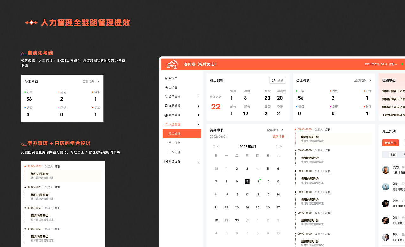The image size is (405, 247).
Task: Expand the 系统设置 submenu chevron
Action: [x=198, y=162]
